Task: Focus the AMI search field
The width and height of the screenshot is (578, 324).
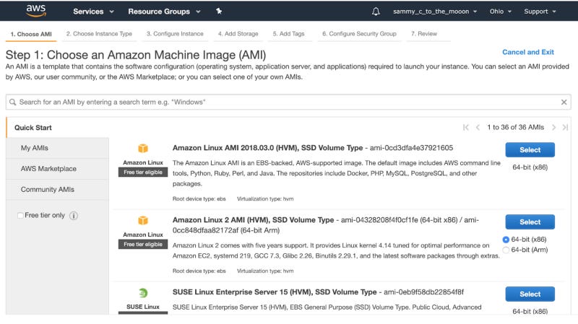Action: 288,102
